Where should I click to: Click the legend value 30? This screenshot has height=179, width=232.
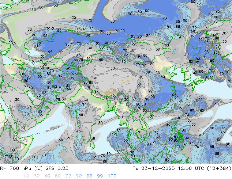click(x=37, y=176)
